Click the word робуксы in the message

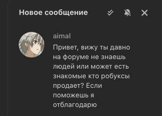pyautogui.click(x=115, y=77)
